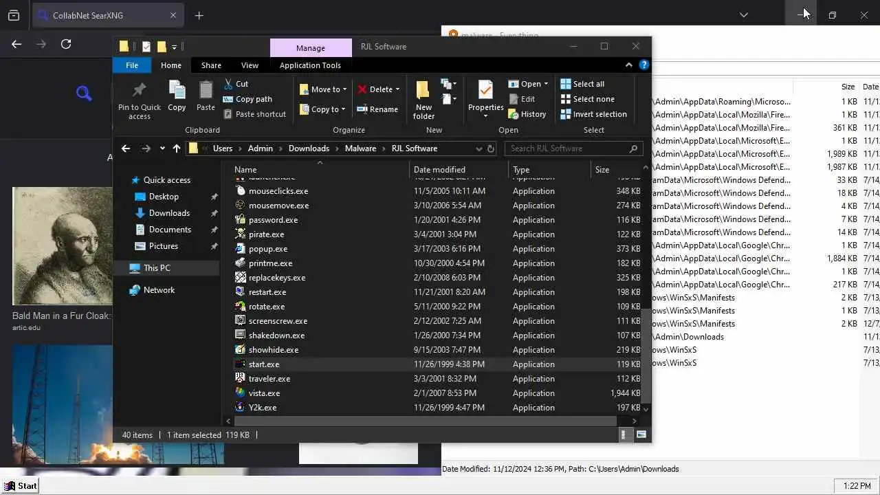Click Select none in the ribbon
880x495 pixels.
tap(587, 99)
